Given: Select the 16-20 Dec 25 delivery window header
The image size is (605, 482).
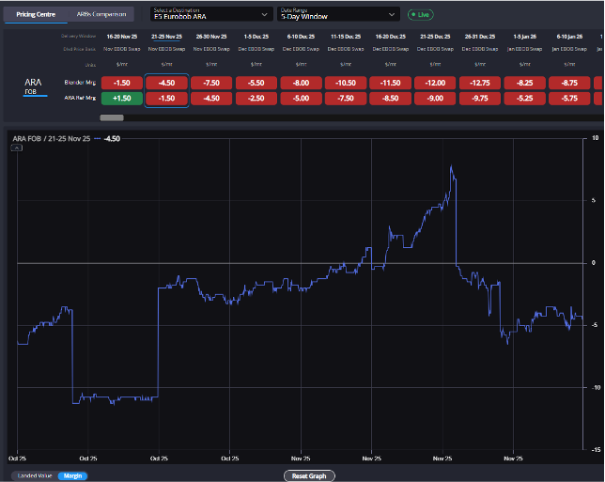Looking at the screenshot, I should [x=391, y=37].
